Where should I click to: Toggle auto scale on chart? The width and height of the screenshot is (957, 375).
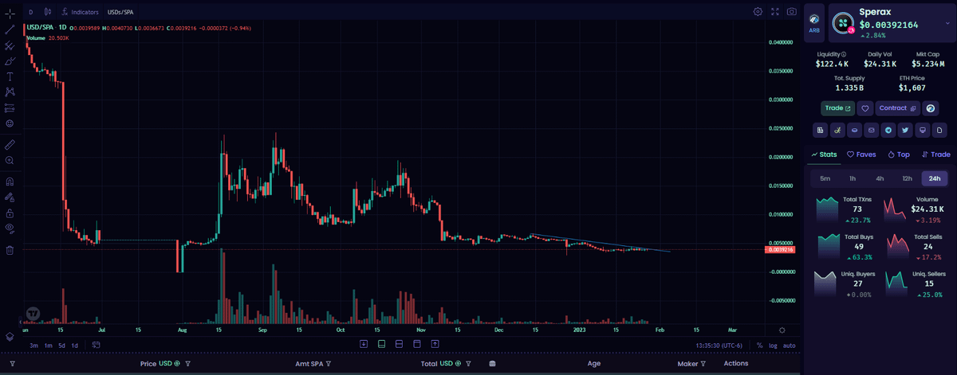(x=789, y=346)
